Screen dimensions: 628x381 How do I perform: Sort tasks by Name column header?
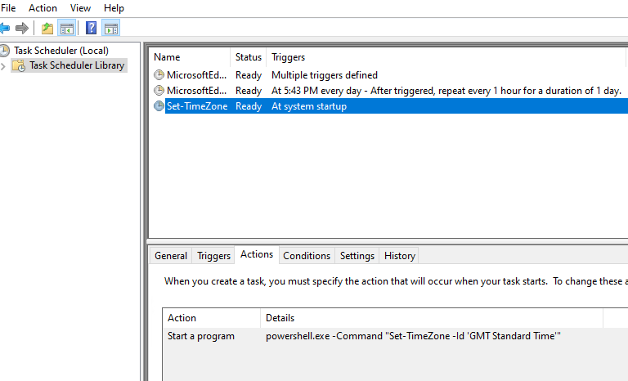click(x=190, y=57)
